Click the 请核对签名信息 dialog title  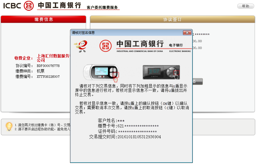point(83,33)
